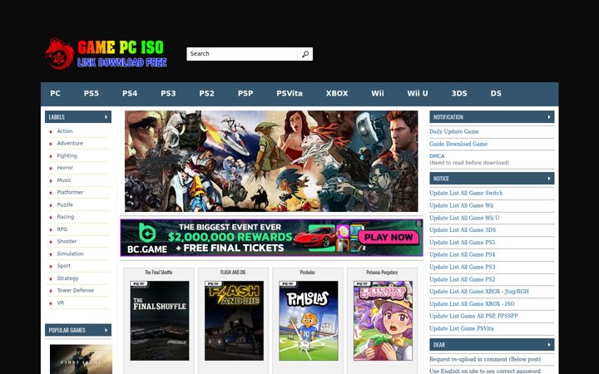Screen dimensions: 599x374
Task: Open Update List All Game 3DS
Action: click(463, 230)
